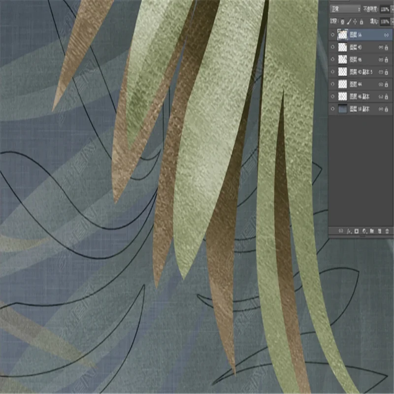Click padlock icon on 图层 43 副本 5 row
Screen dimensions: 394x394
(387, 72)
